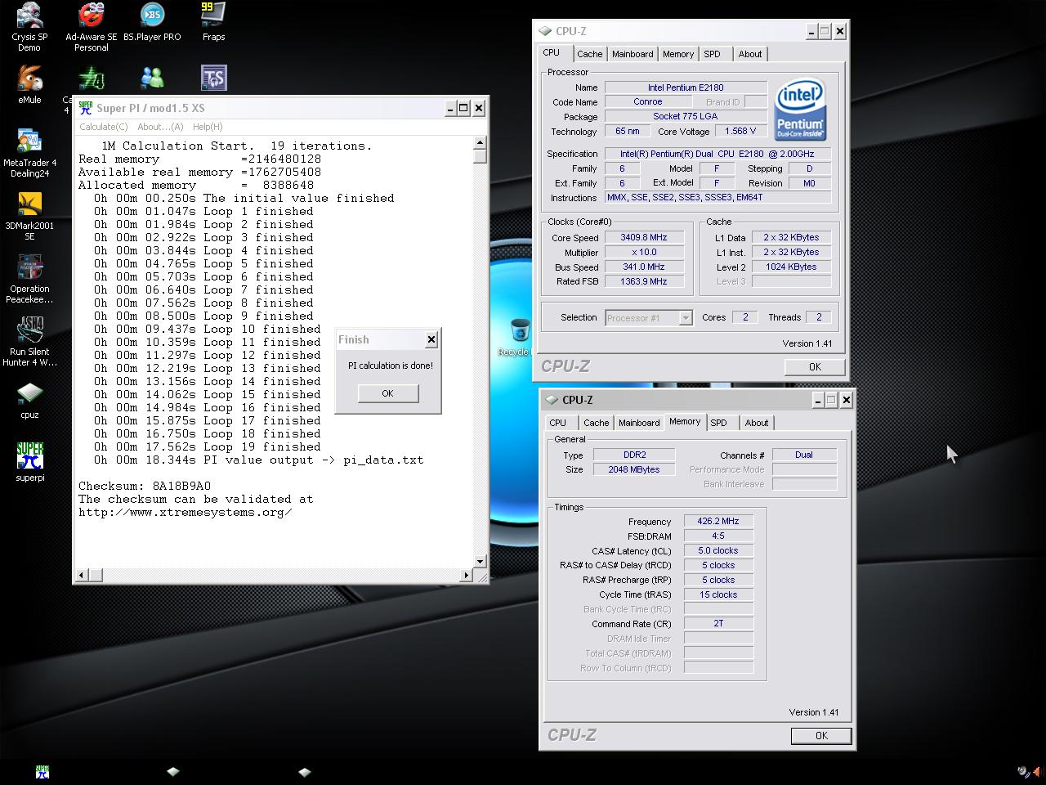Launch the 3DMark2001 SE desktop icon

pos(29,216)
